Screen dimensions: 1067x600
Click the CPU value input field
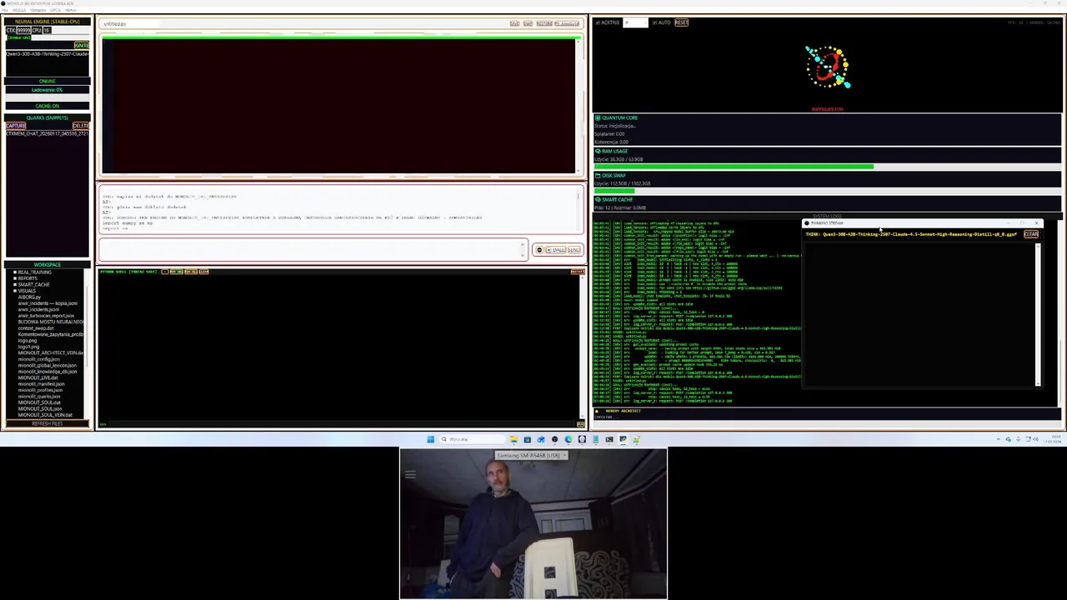click(47, 30)
